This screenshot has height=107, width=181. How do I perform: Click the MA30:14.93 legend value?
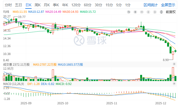(70, 12)
